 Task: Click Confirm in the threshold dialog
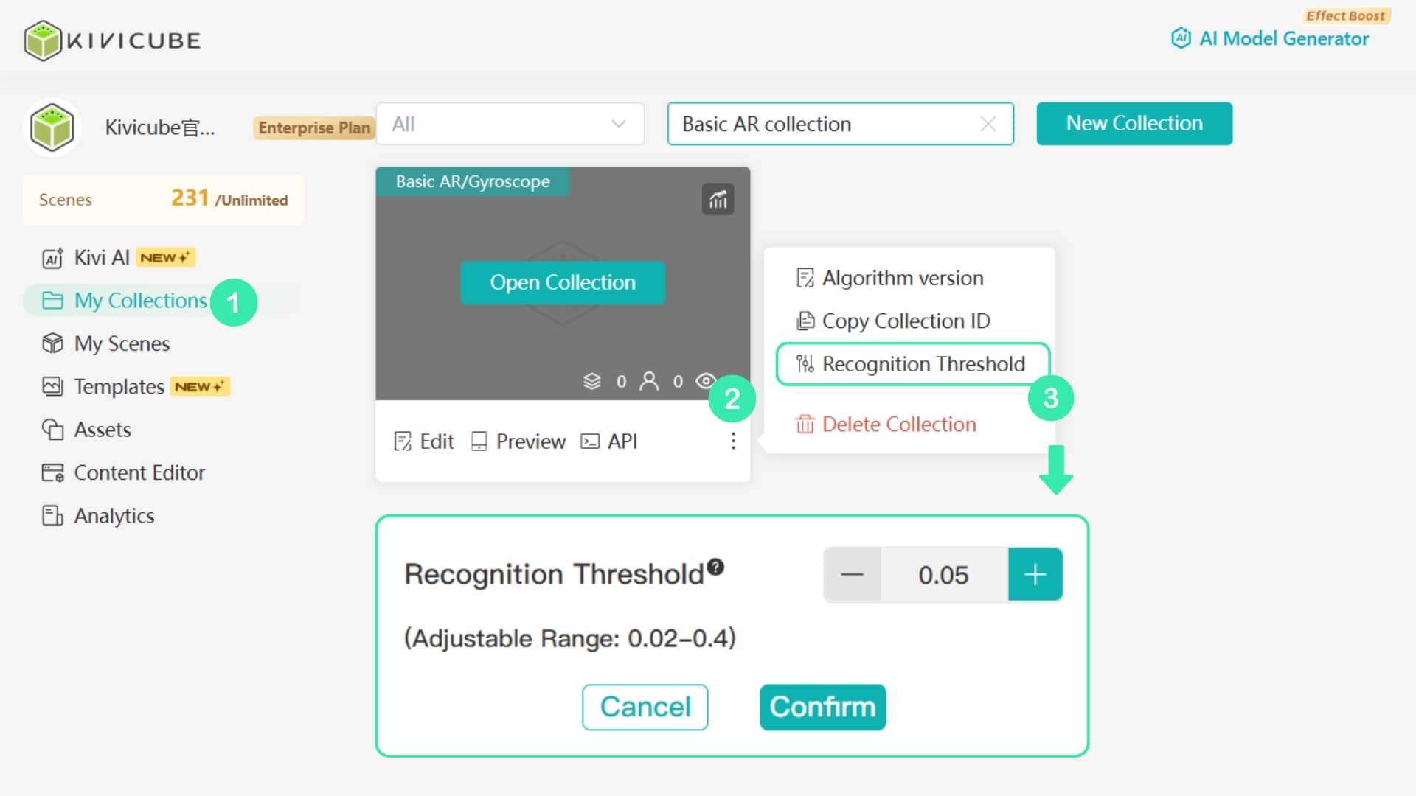tap(823, 708)
